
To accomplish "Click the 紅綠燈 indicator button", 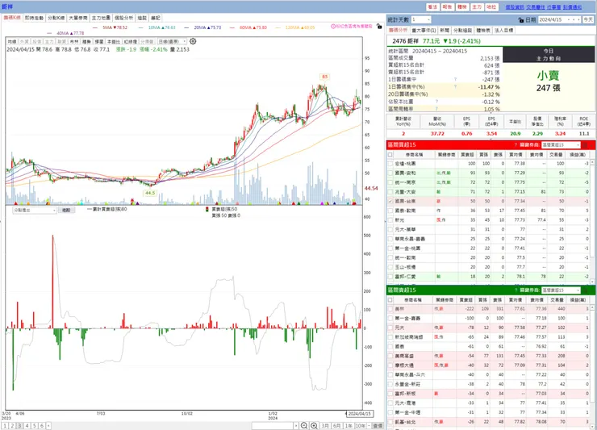I will point(131,41).
